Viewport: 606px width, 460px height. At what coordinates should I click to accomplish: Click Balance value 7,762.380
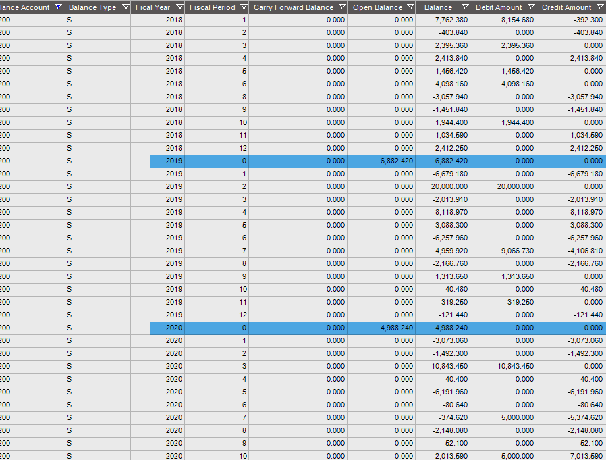(x=451, y=20)
